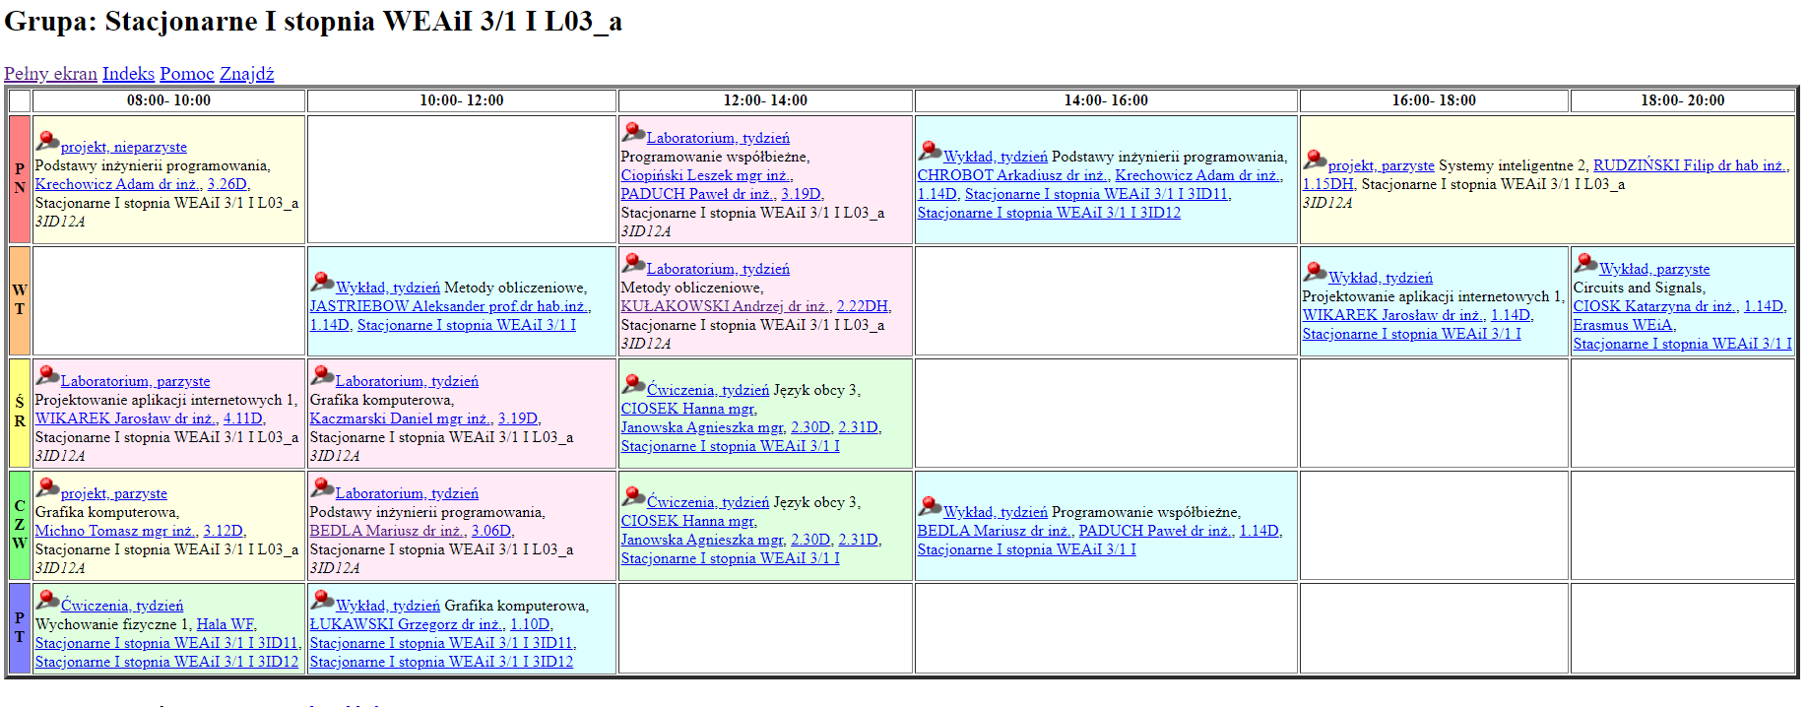1808x707 pixels.
Task: Open Wednesday's Laboratorium, parzyste link
Action: [x=135, y=381]
